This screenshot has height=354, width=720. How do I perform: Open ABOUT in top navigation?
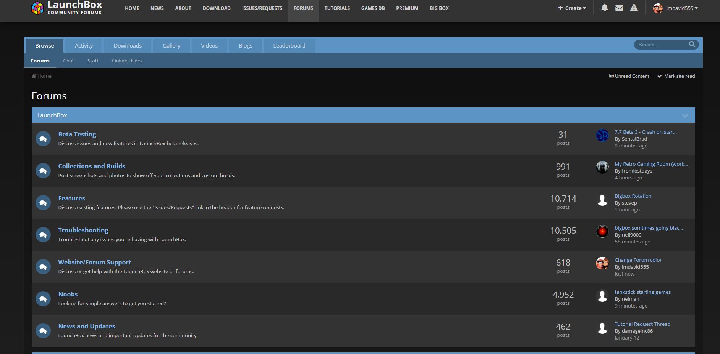183,8
